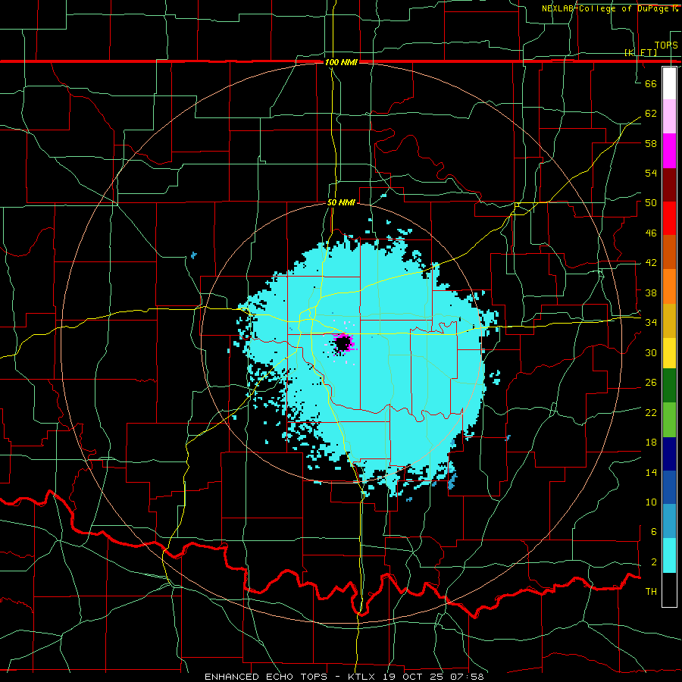
Task: Click the 50 value on the legend scale
Action: pos(651,203)
